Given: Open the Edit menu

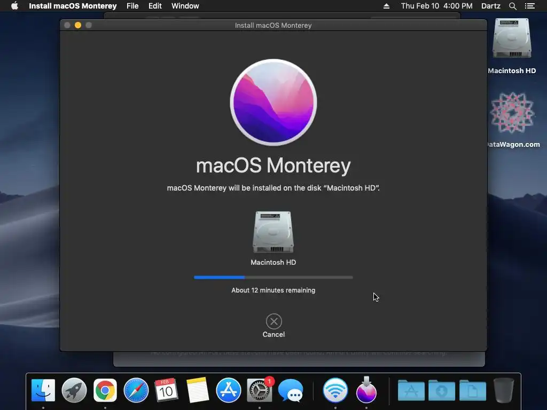Looking at the screenshot, I should 155,6.
